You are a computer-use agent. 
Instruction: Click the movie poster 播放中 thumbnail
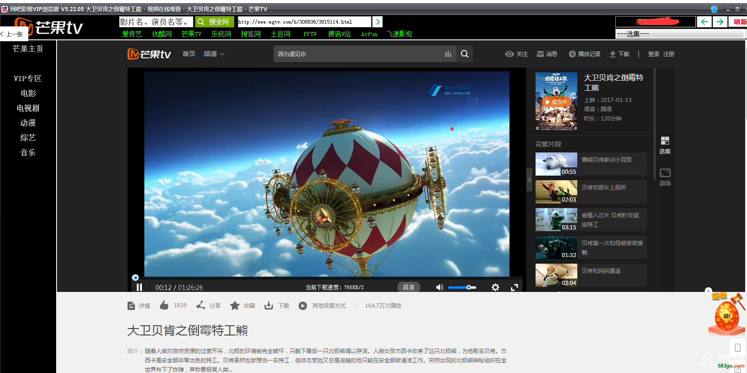click(x=556, y=101)
